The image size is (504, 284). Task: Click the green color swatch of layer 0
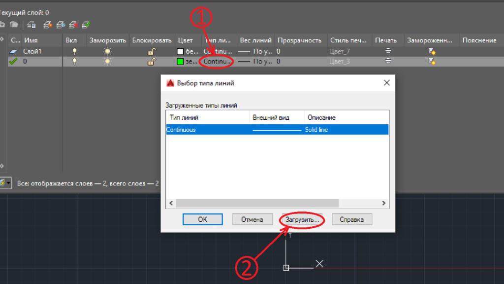coord(180,62)
